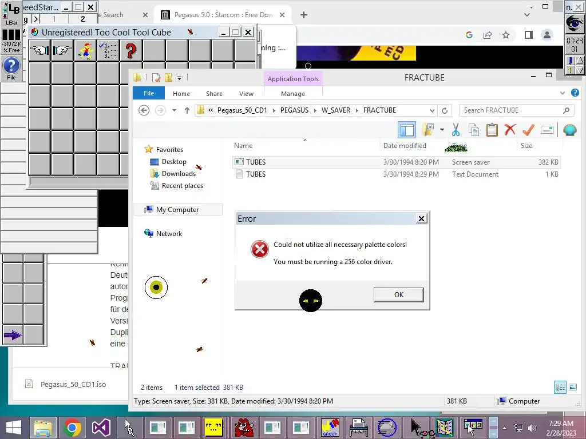
Task: Open the Windows Start button
Action: pos(14,428)
